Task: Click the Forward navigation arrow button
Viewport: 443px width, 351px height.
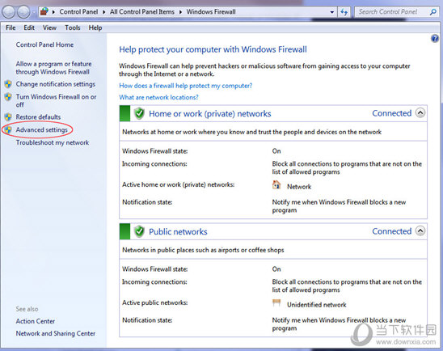Action: click(23, 12)
